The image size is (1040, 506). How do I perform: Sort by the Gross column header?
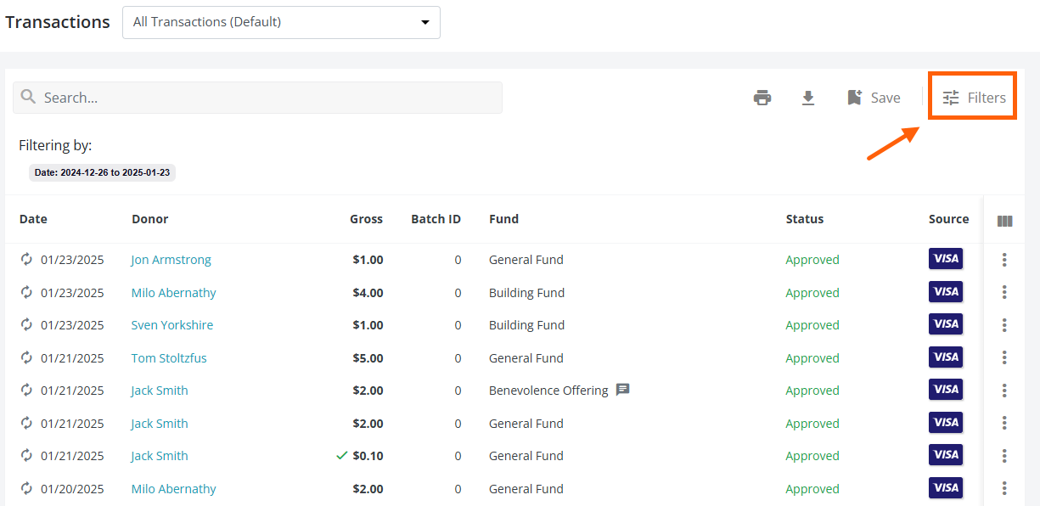[366, 218]
